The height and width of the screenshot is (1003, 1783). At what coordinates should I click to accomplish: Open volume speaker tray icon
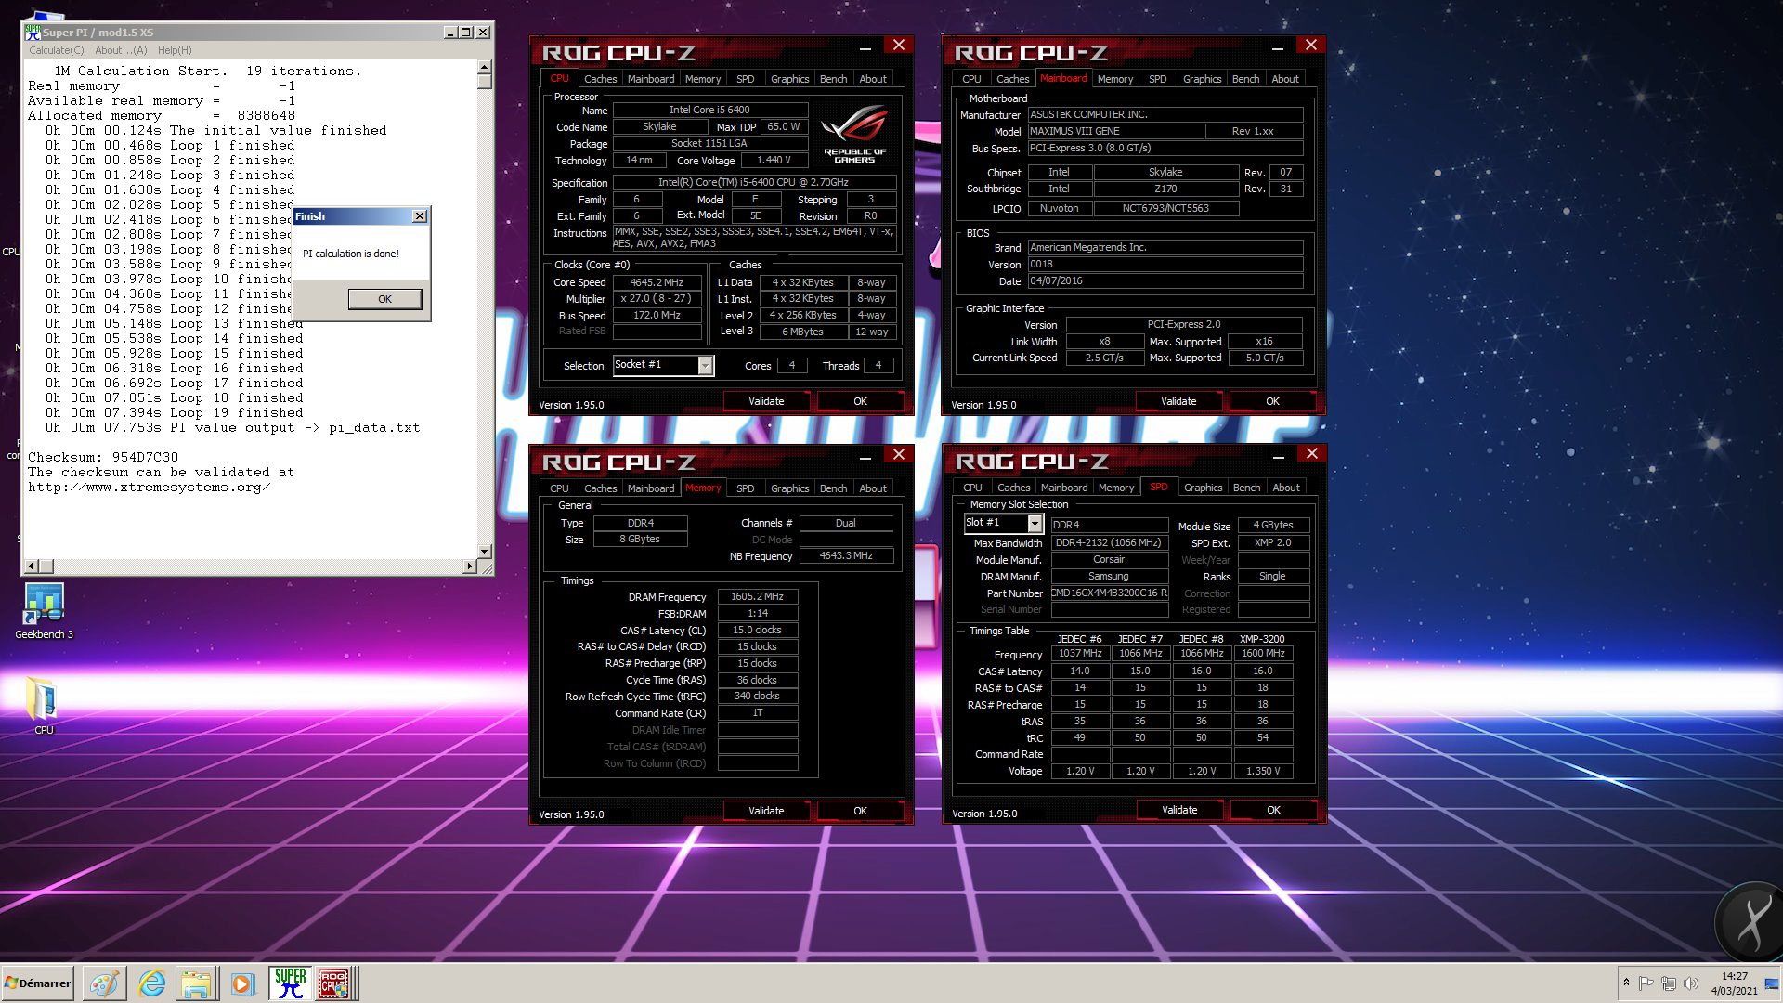(1690, 983)
